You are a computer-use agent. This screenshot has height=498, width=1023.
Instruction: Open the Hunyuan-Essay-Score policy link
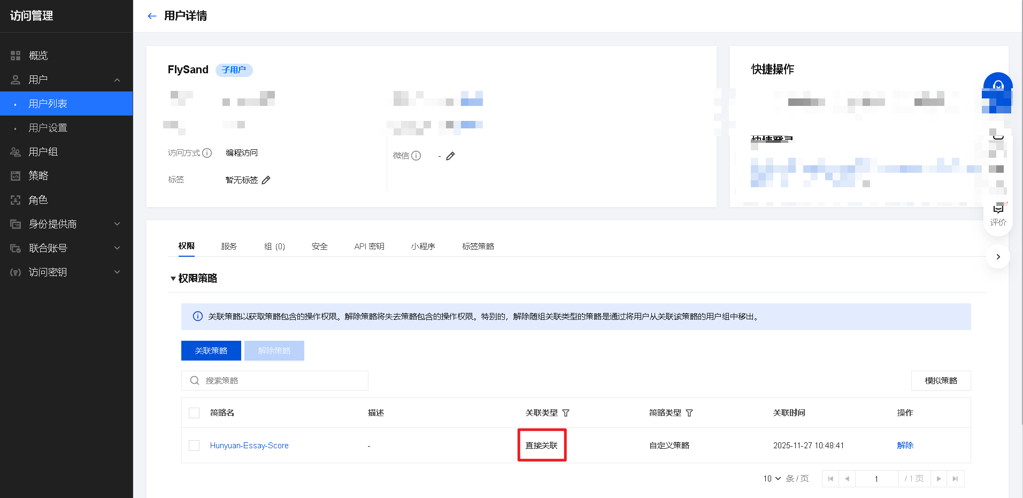coord(249,446)
